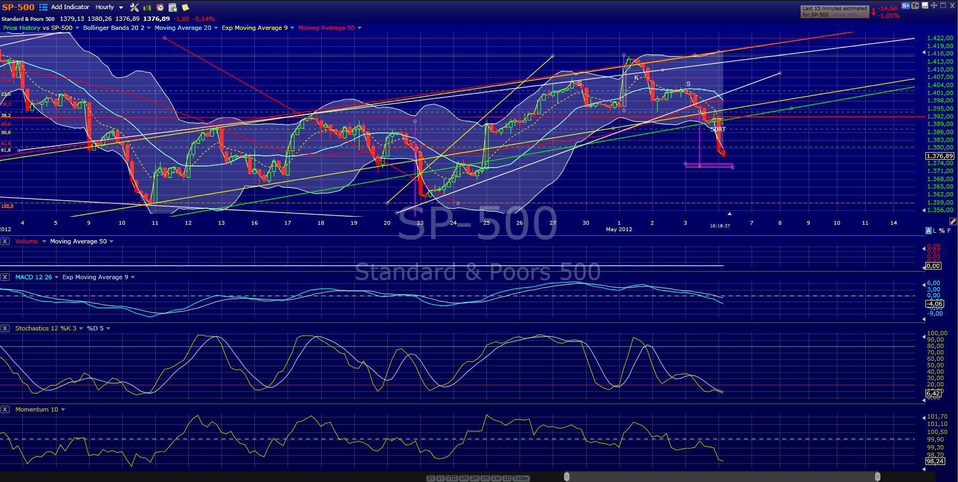Expand MACD Exp Moving Average 9 dropdown
Screen dimensions: 958x482
[x=133, y=277]
